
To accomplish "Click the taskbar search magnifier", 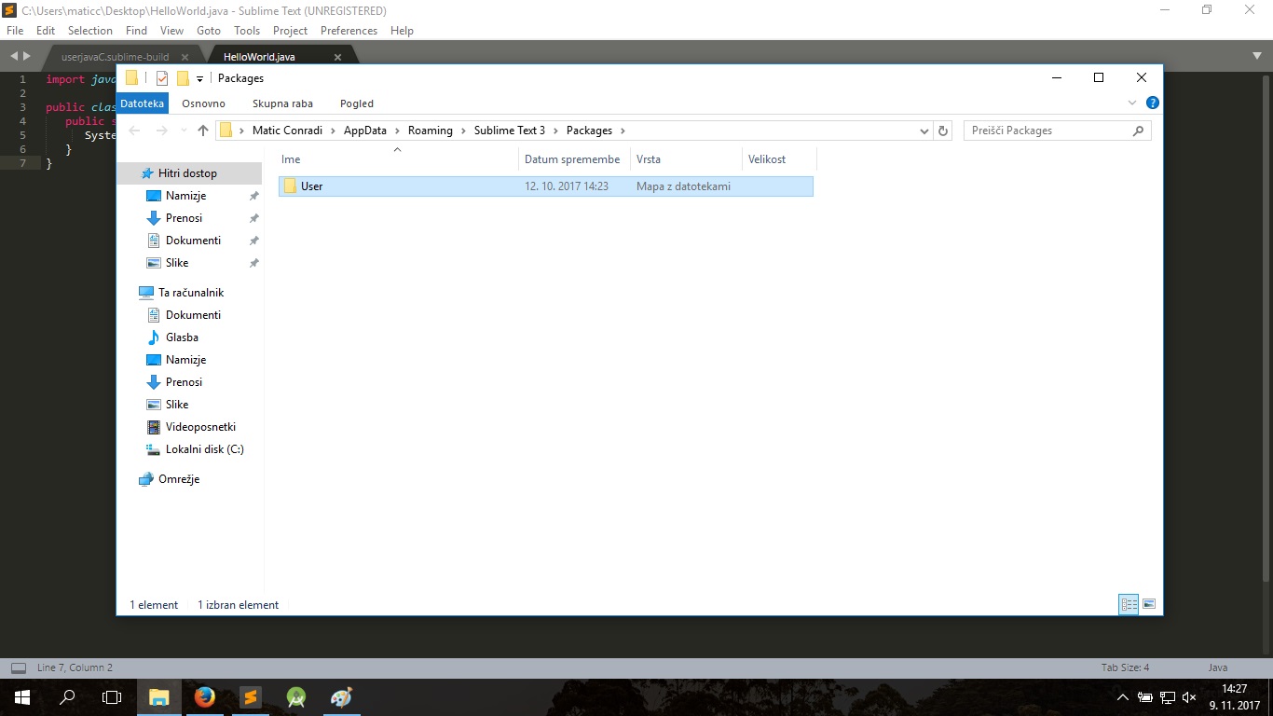I will [x=67, y=696].
